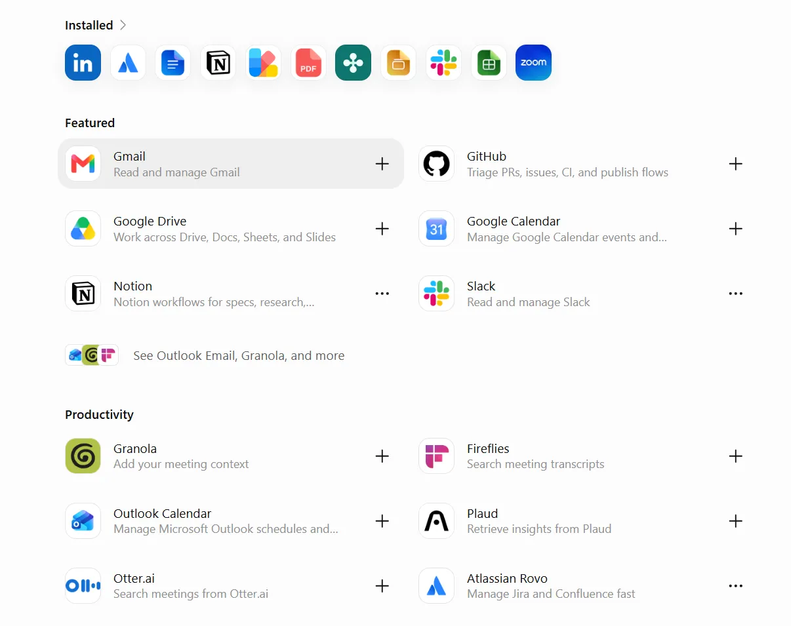791x626 pixels.
Task: Click 'Read and manage Slack' description
Action: coord(528,302)
